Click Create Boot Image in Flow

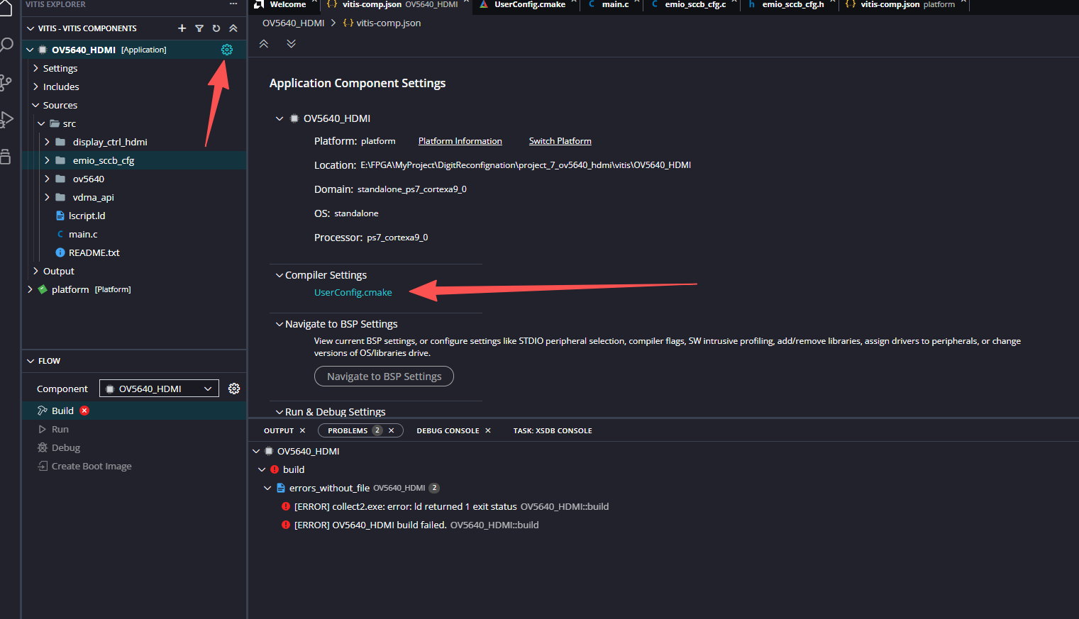(92, 466)
